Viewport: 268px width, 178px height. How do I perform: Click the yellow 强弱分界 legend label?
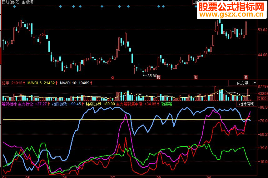click(x=94, y=104)
